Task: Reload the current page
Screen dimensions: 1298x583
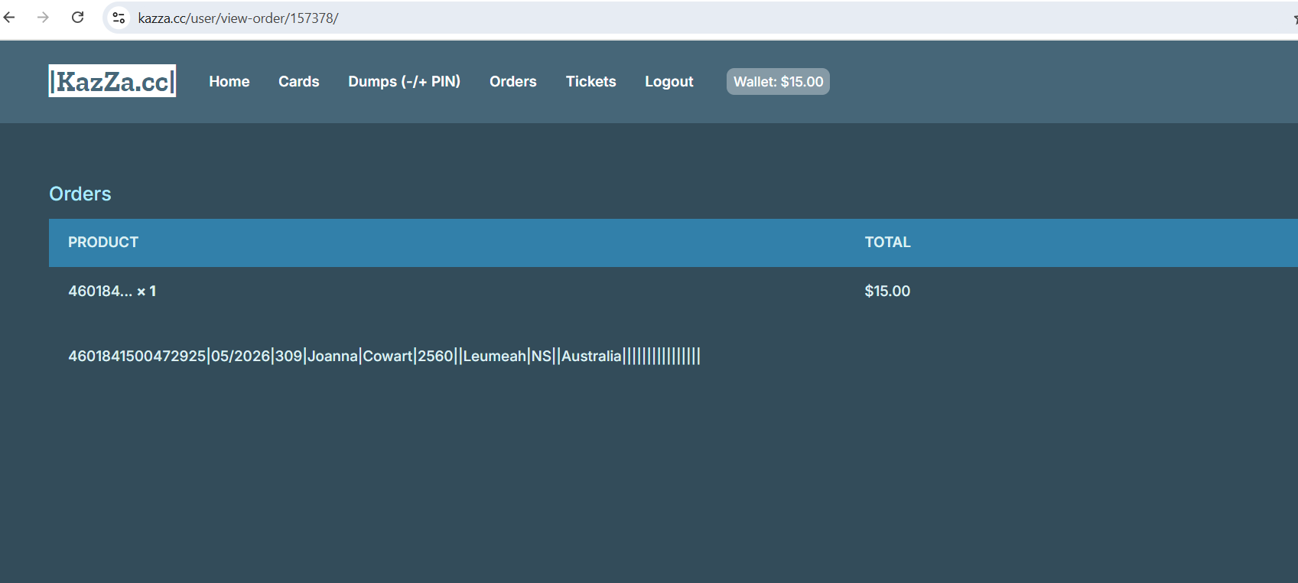Action: coord(77,17)
